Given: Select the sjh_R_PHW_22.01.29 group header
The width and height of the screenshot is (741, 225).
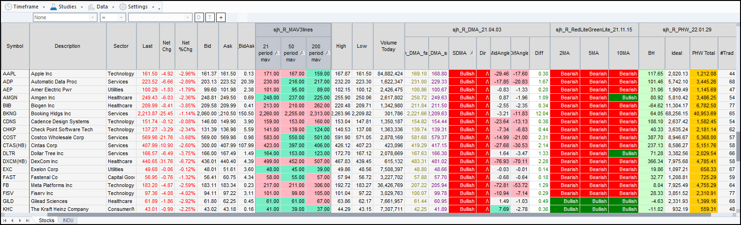Looking at the screenshot, I should click(687, 30).
